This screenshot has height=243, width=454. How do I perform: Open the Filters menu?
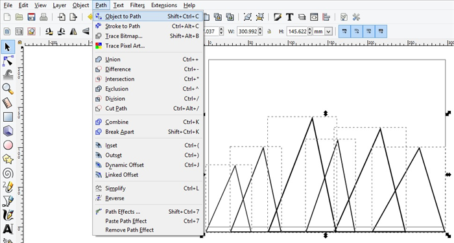tap(137, 5)
